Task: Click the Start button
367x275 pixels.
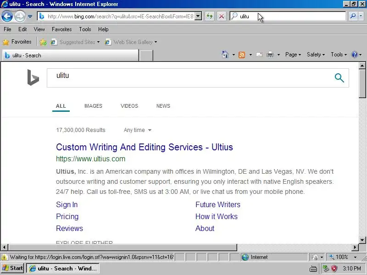Action: coord(12,268)
